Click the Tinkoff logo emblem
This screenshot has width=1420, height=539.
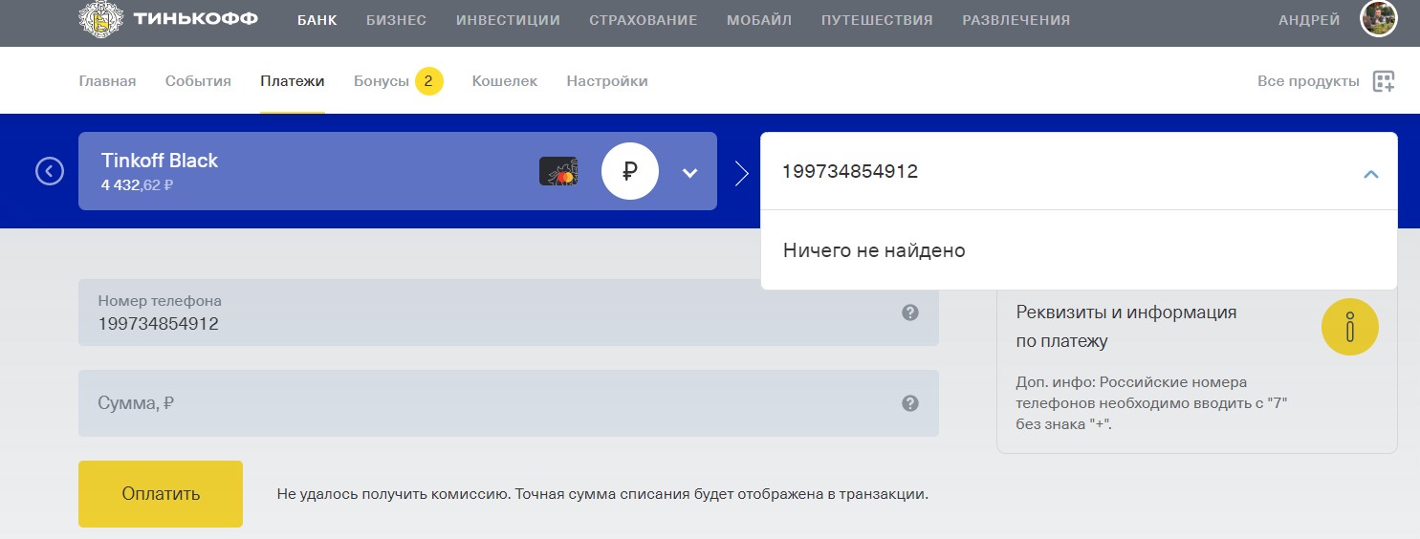coord(100,20)
